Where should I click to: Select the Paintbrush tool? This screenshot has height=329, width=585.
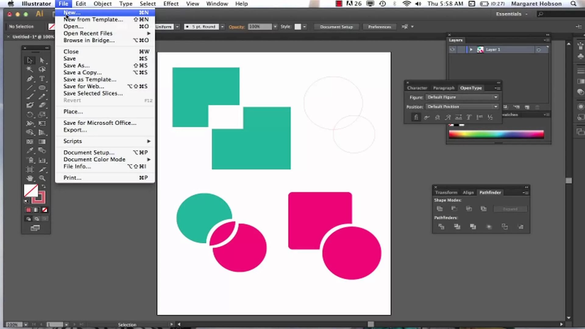tap(30, 97)
